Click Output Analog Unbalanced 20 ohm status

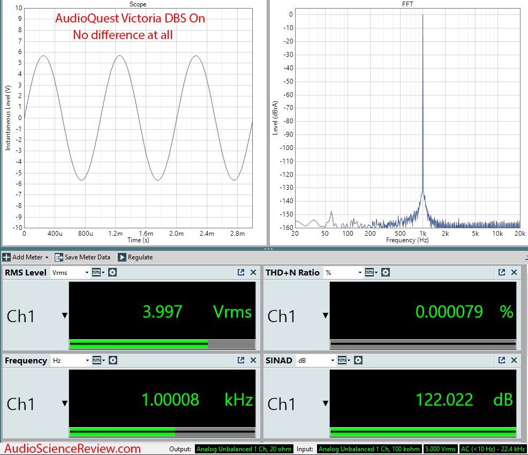tap(244, 449)
